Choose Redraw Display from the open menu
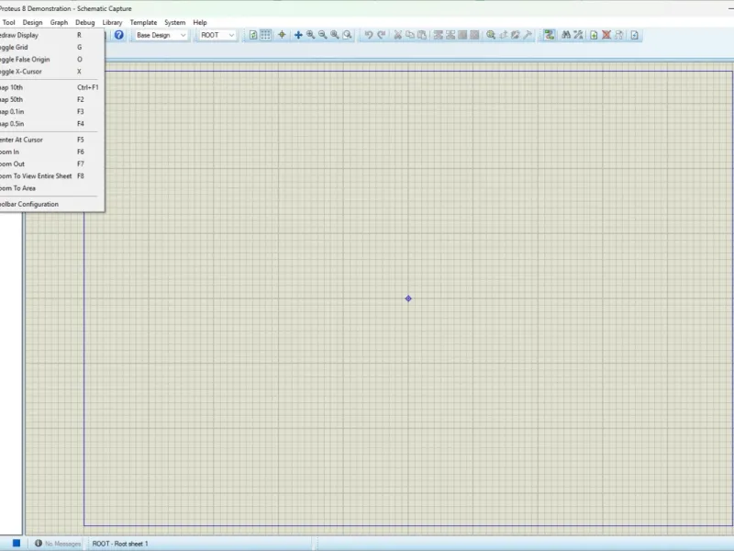 (x=50, y=35)
